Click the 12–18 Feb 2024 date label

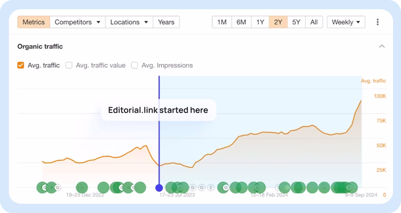[x=269, y=195]
